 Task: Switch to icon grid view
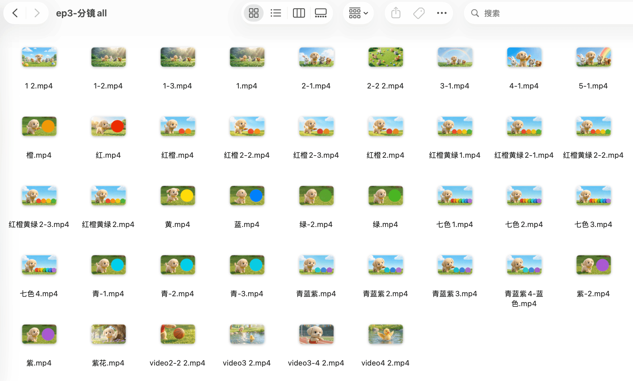pyautogui.click(x=254, y=13)
